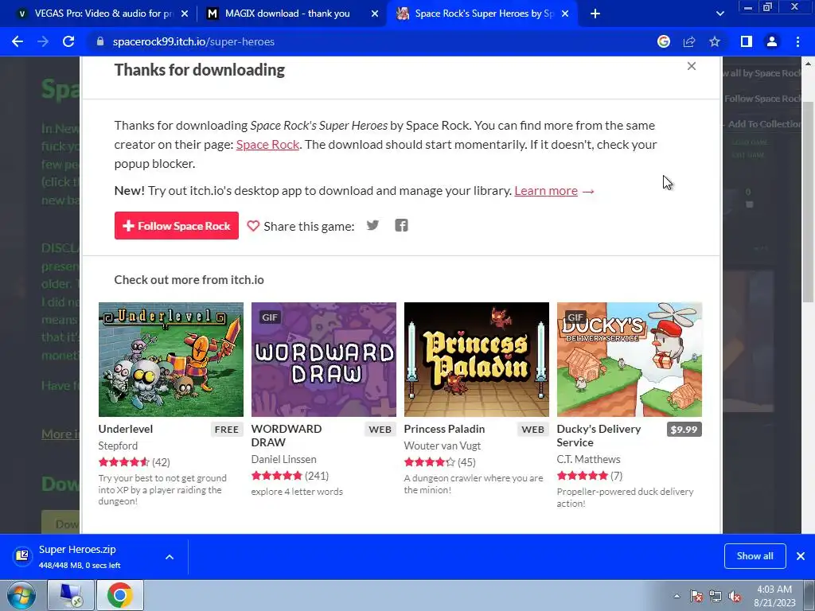Open the Windows Start menu

21,595
